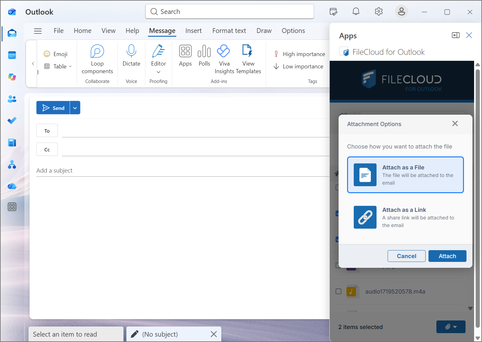Image resolution: width=482 pixels, height=342 pixels.
Task: Confirm with the Attach button
Action: [447, 256]
